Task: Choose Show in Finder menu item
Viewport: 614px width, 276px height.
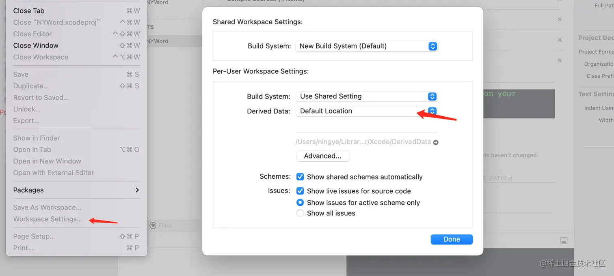Action: pos(76,138)
